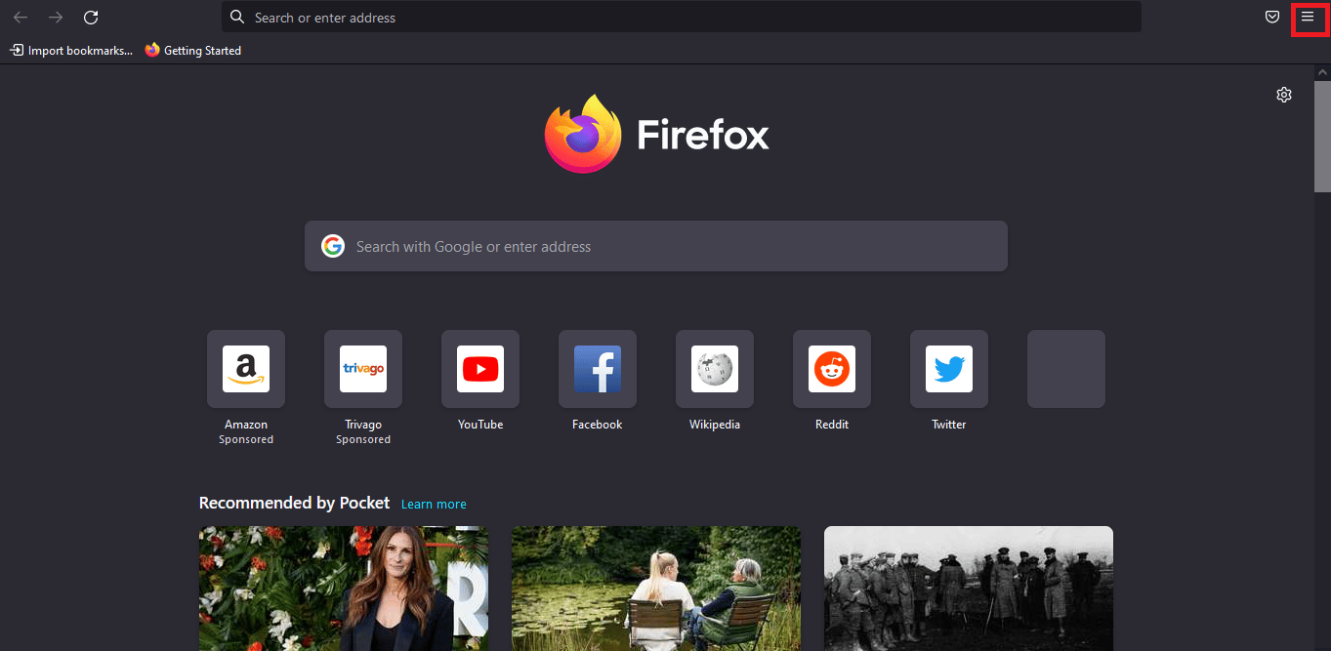Open new tab personalize gear icon
The image size is (1331, 651).
point(1284,95)
